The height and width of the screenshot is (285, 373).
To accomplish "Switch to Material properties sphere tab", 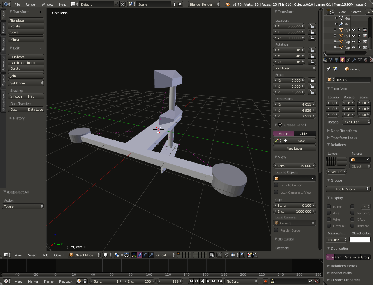I will [x=366, y=60].
